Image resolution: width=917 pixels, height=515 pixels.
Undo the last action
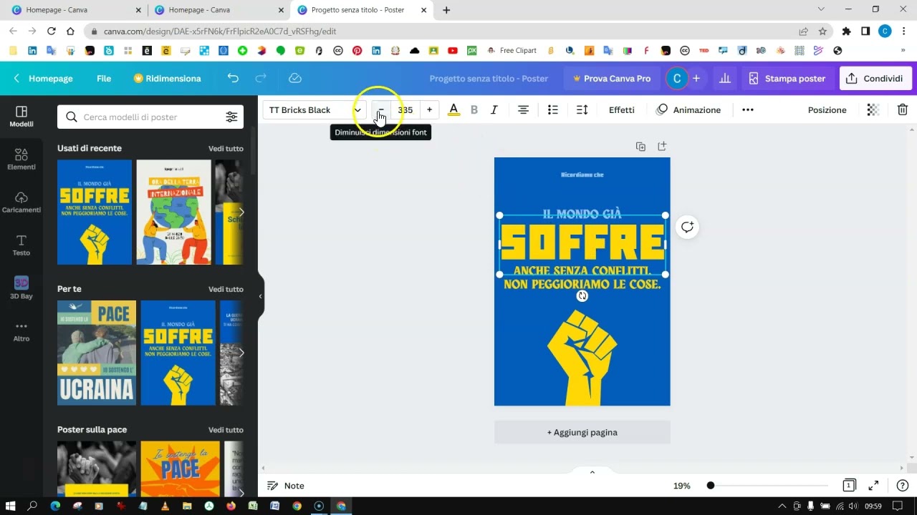click(233, 78)
